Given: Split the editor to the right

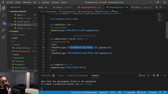Looking at the screenshot, I should pos(161,7).
